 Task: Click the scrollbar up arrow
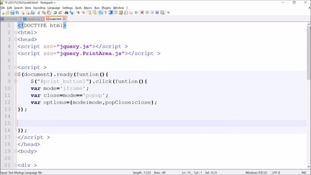click(x=309, y=24)
